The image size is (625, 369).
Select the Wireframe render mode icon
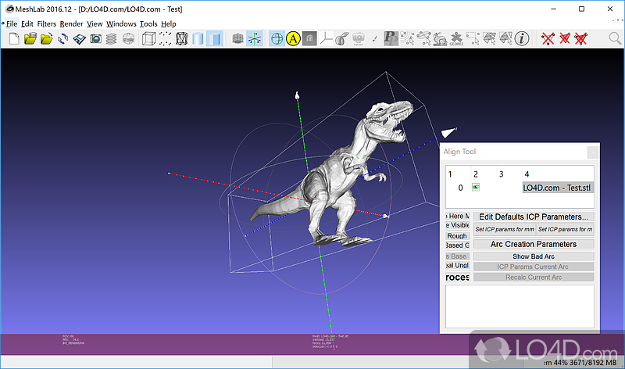pos(181,38)
